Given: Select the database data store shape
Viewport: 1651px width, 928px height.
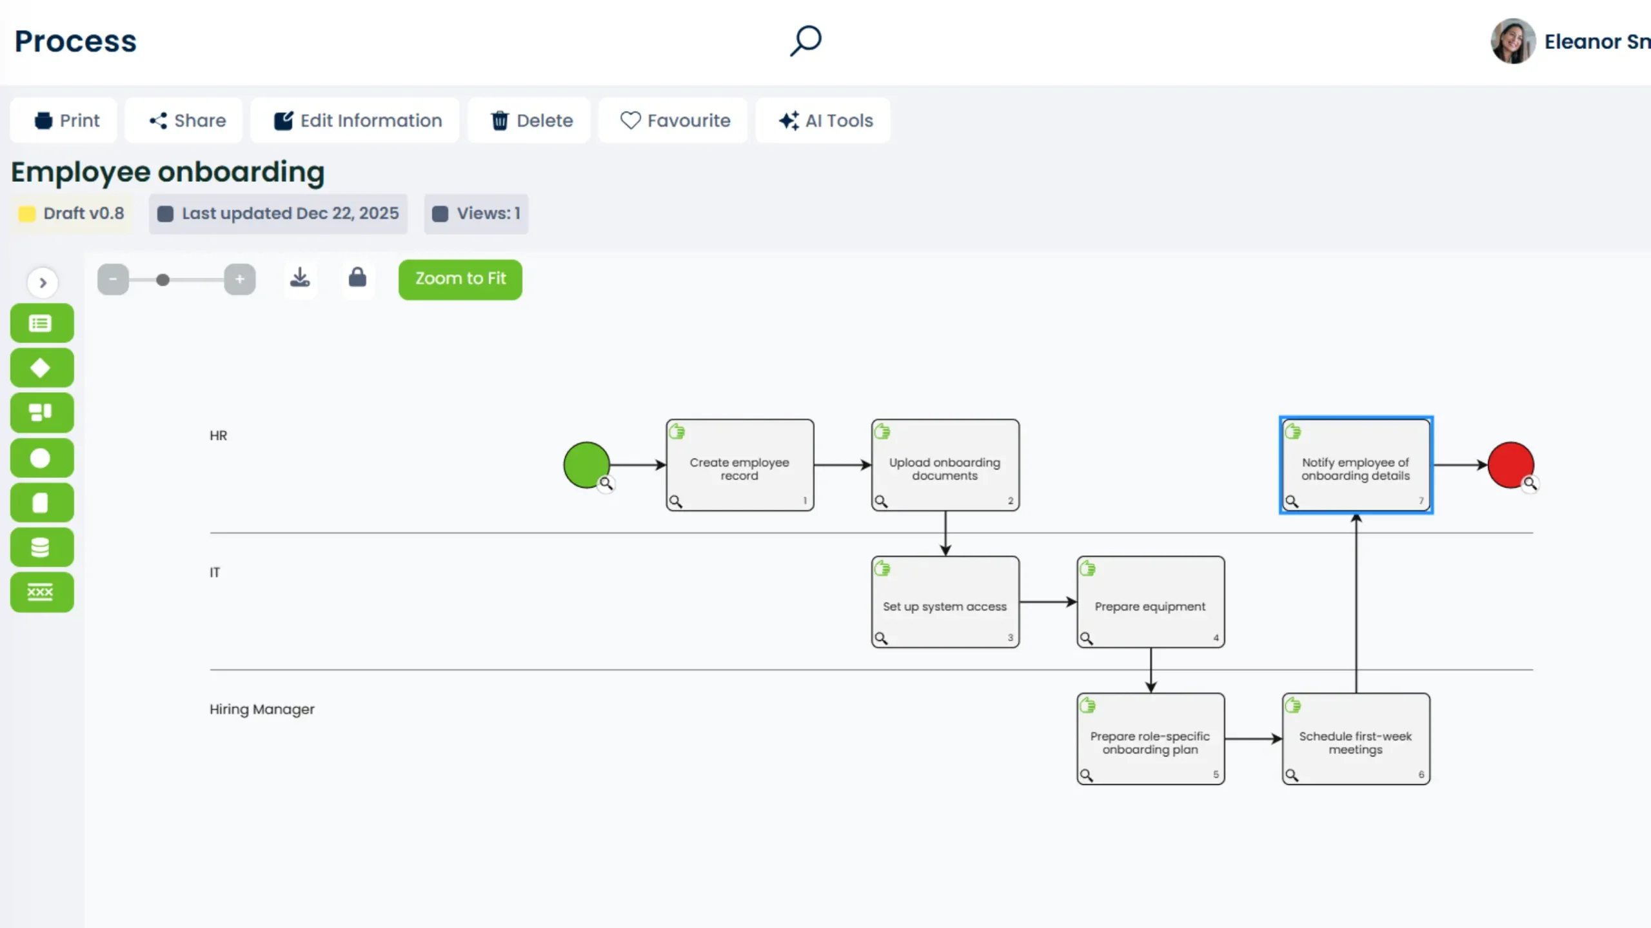Looking at the screenshot, I should pos(41,547).
